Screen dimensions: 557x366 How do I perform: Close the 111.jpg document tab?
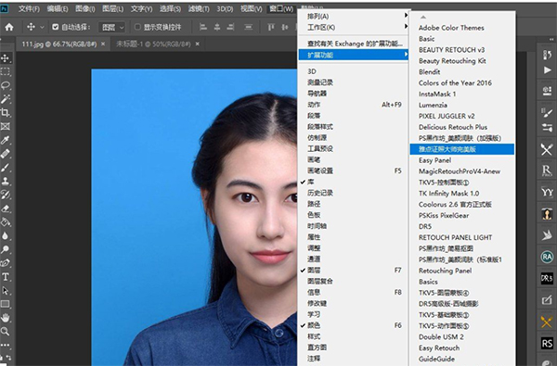[103, 44]
